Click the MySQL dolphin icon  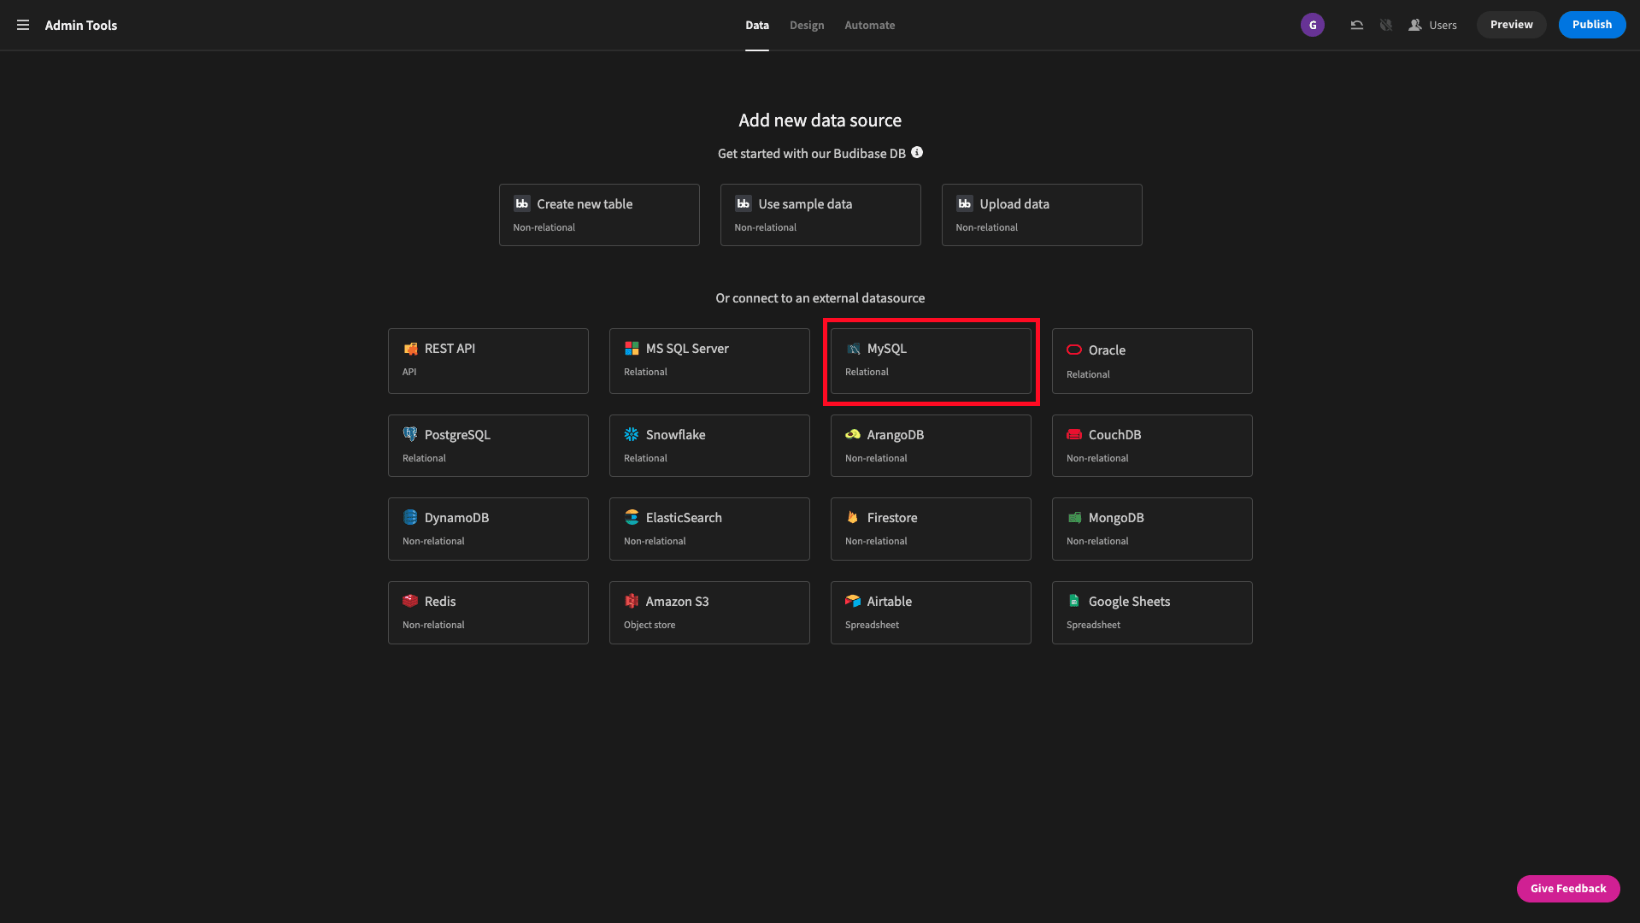point(853,349)
